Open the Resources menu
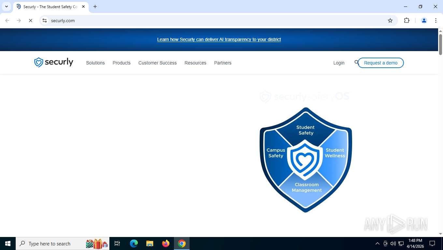The height and width of the screenshot is (250, 443). pos(195,63)
